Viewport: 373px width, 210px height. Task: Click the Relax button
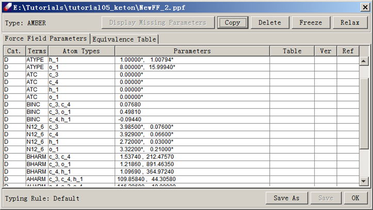(x=350, y=23)
